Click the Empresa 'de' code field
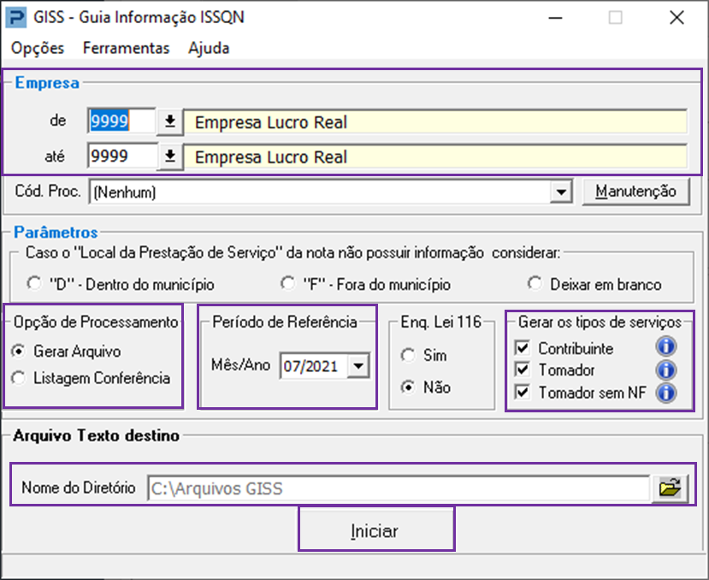The image size is (709, 580). point(121,122)
